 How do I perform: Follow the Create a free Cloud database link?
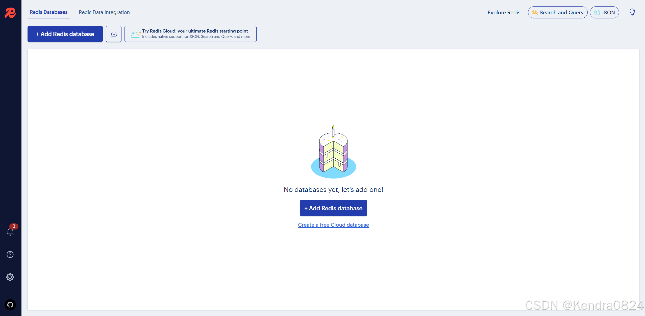(x=333, y=225)
